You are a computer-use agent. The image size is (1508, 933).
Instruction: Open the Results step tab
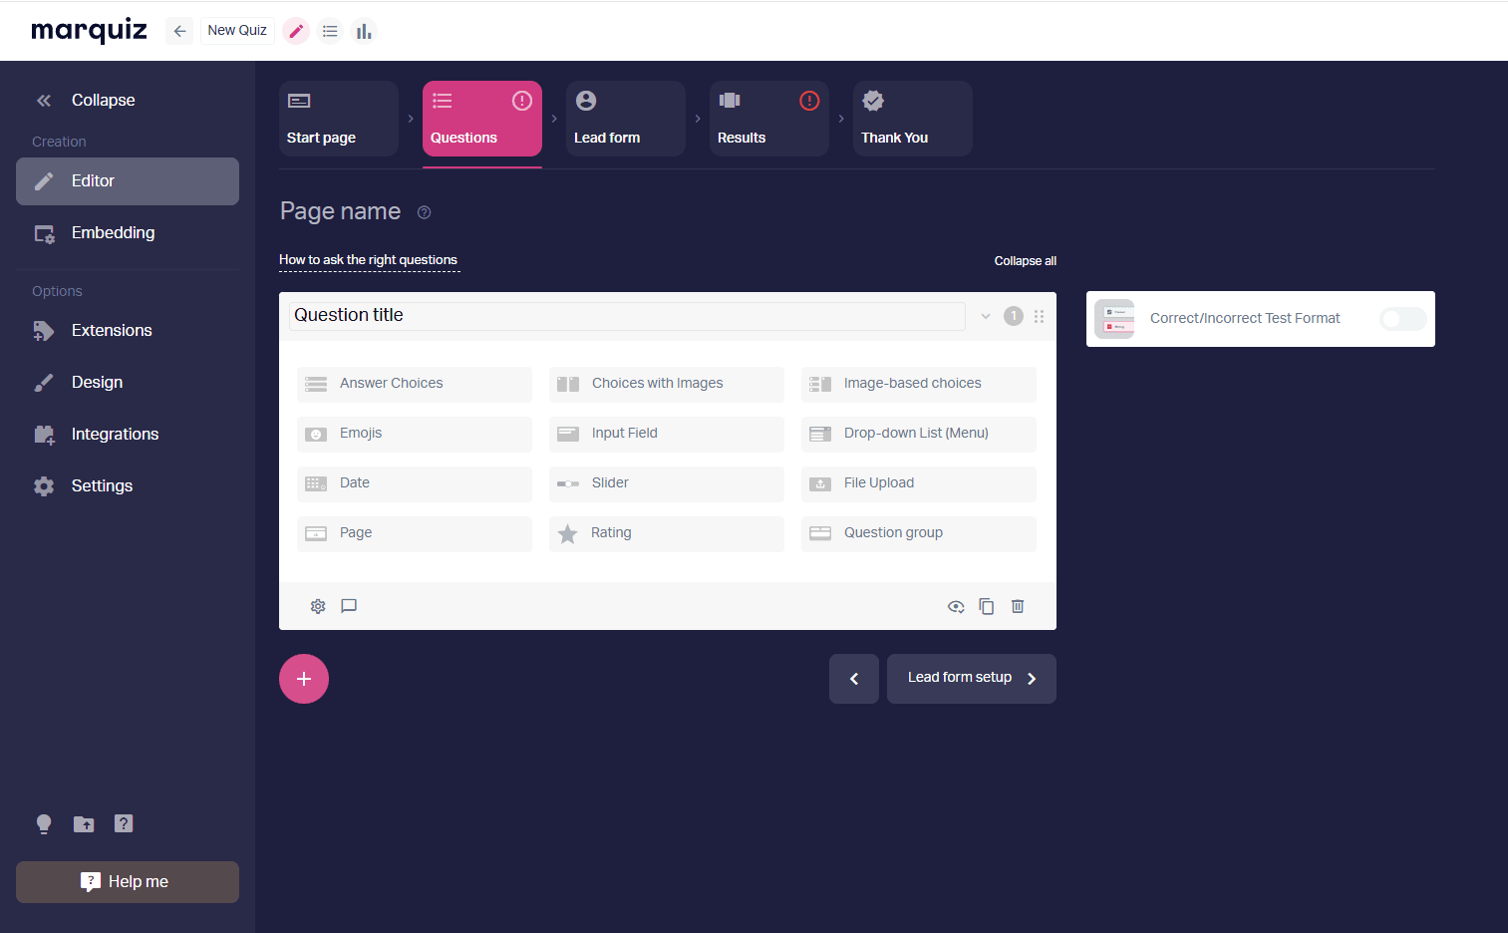769,119
